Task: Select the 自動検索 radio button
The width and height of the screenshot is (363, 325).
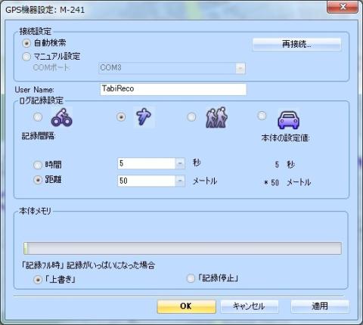Action: (x=26, y=43)
